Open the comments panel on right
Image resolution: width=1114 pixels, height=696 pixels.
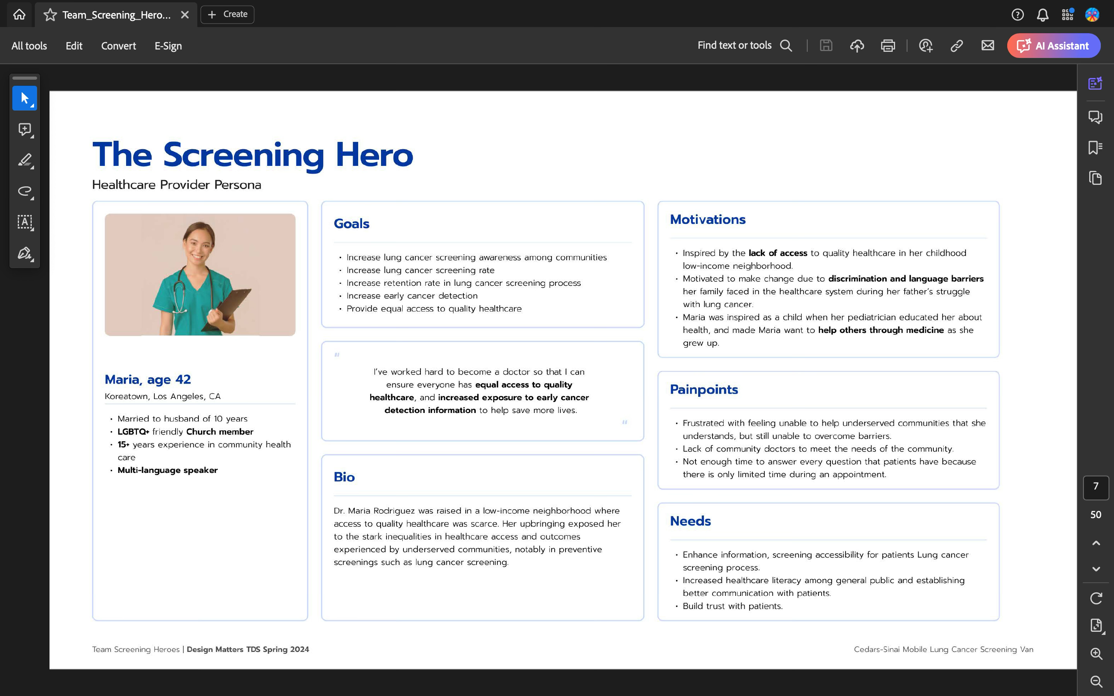pos(1095,117)
